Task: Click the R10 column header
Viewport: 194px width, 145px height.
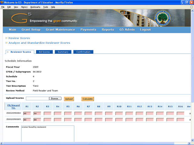Action: [119, 106]
